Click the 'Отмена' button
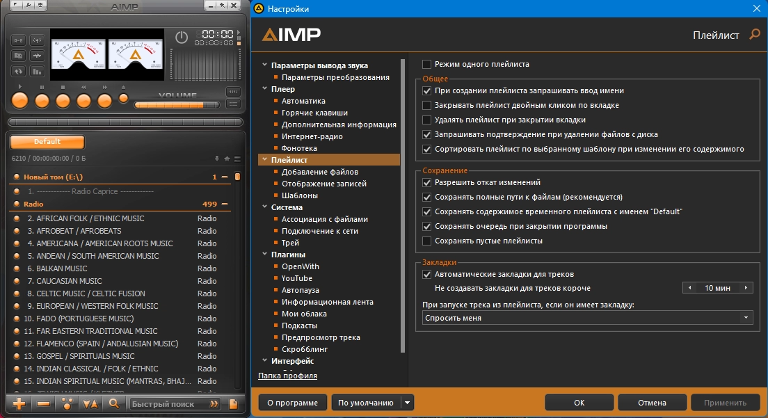Image resolution: width=768 pixels, height=418 pixels. point(652,403)
